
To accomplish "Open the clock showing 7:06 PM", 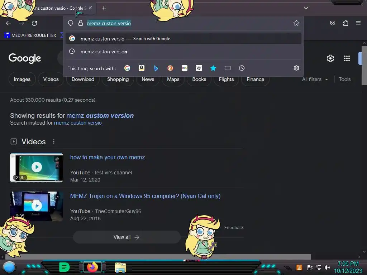I will [x=348, y=267].
